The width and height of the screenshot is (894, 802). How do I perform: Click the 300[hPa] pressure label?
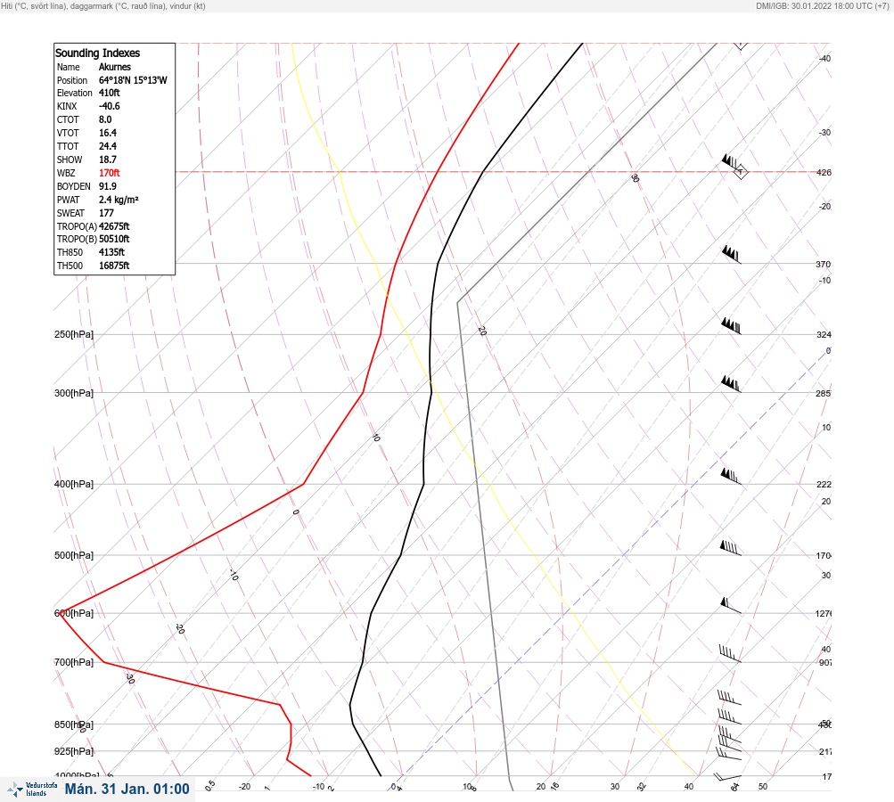(x=74, y=393)
